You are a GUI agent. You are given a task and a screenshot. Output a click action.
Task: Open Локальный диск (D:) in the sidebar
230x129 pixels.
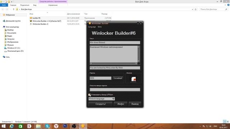pos(15,51)
